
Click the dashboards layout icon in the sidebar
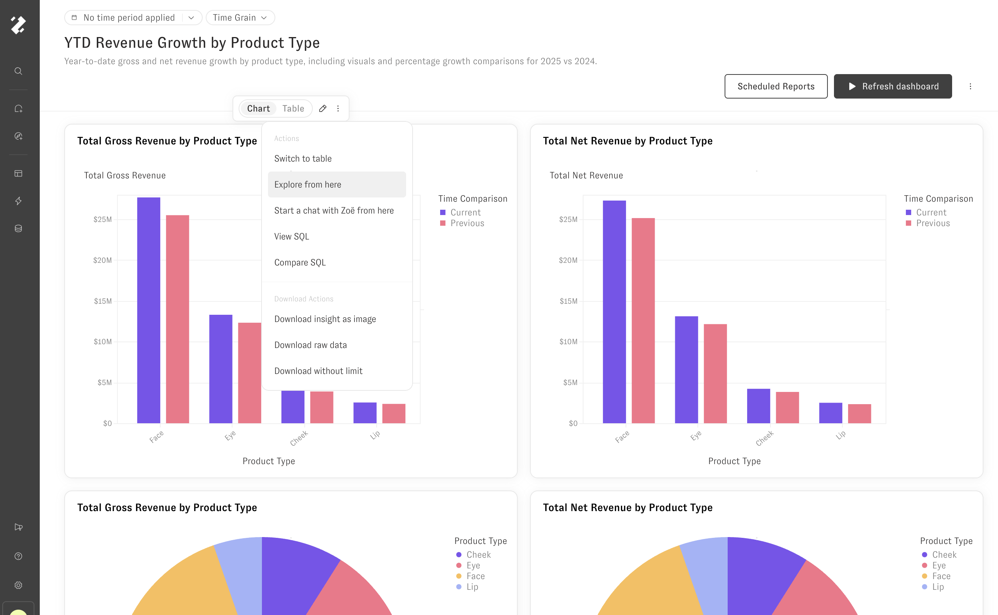[18, 174]
